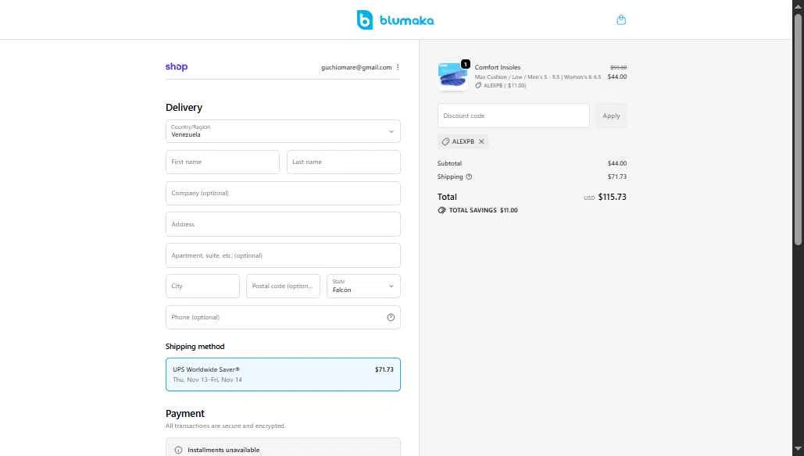Click into the Company (optional) field
Screen dimensions: 804x456
[x=283, y=193]
